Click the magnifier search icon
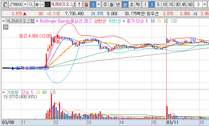The image size is (209, 126). (31, 4)
